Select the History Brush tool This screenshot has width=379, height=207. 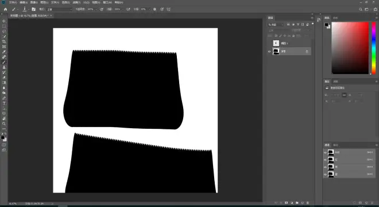[4, 72]
